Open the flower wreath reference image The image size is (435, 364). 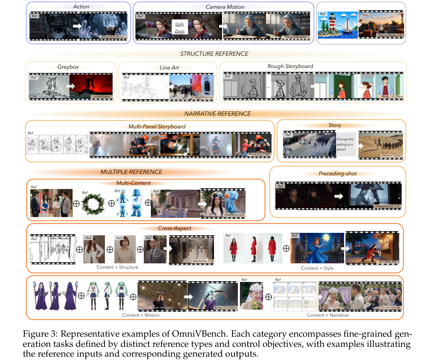[x=93, y=204]
